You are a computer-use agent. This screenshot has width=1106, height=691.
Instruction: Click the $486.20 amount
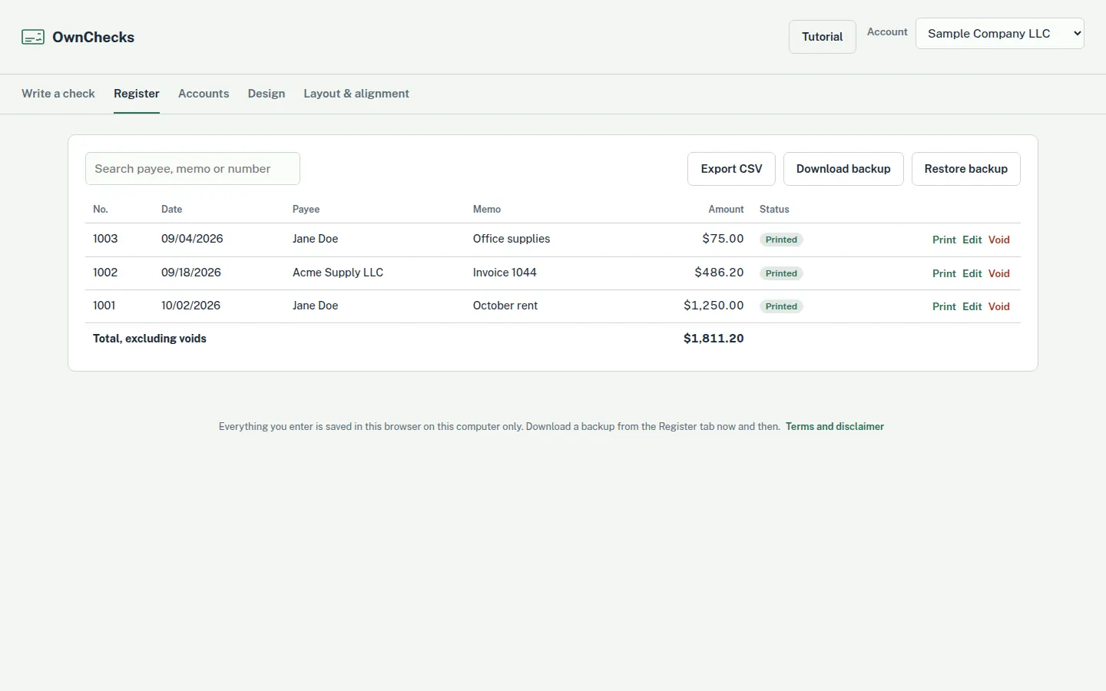point(719,273)
